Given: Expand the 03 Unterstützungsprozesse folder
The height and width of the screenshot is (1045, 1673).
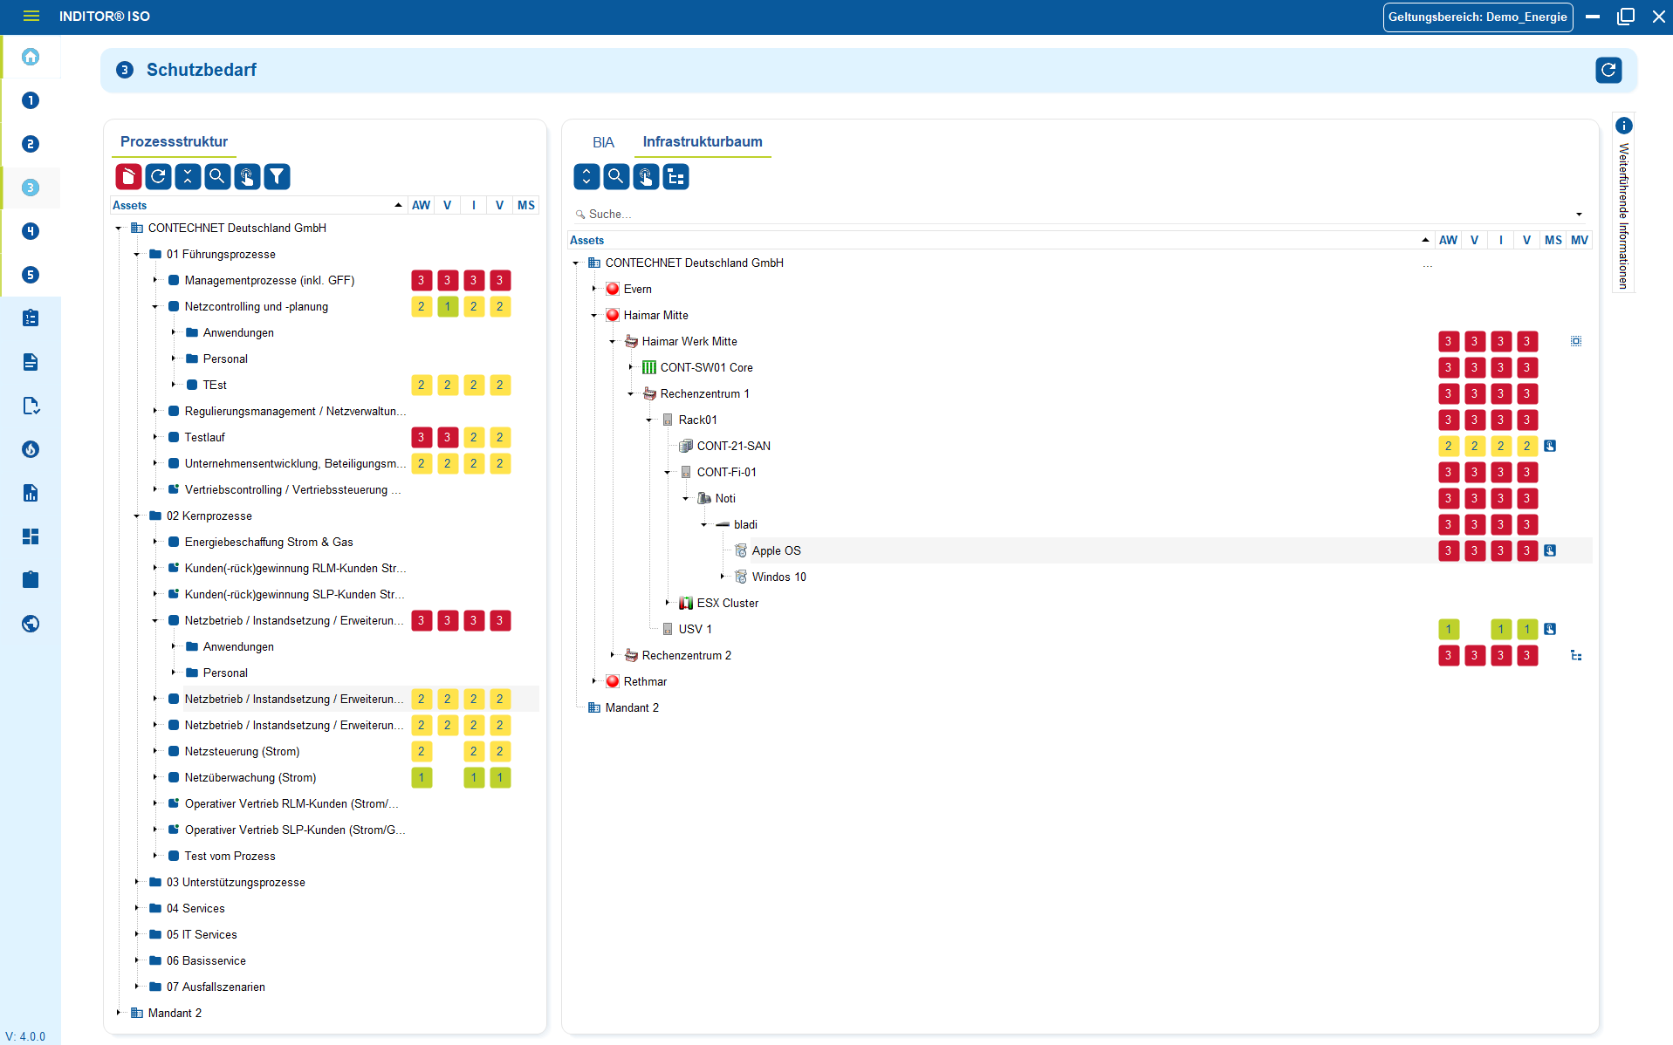Looking at the screenshot, I should 137,882.
